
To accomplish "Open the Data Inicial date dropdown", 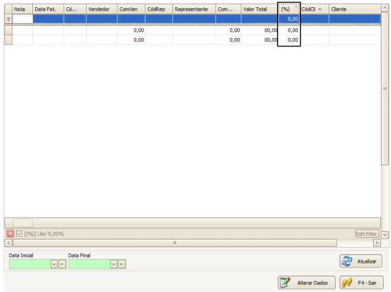I will coord(54,264).
